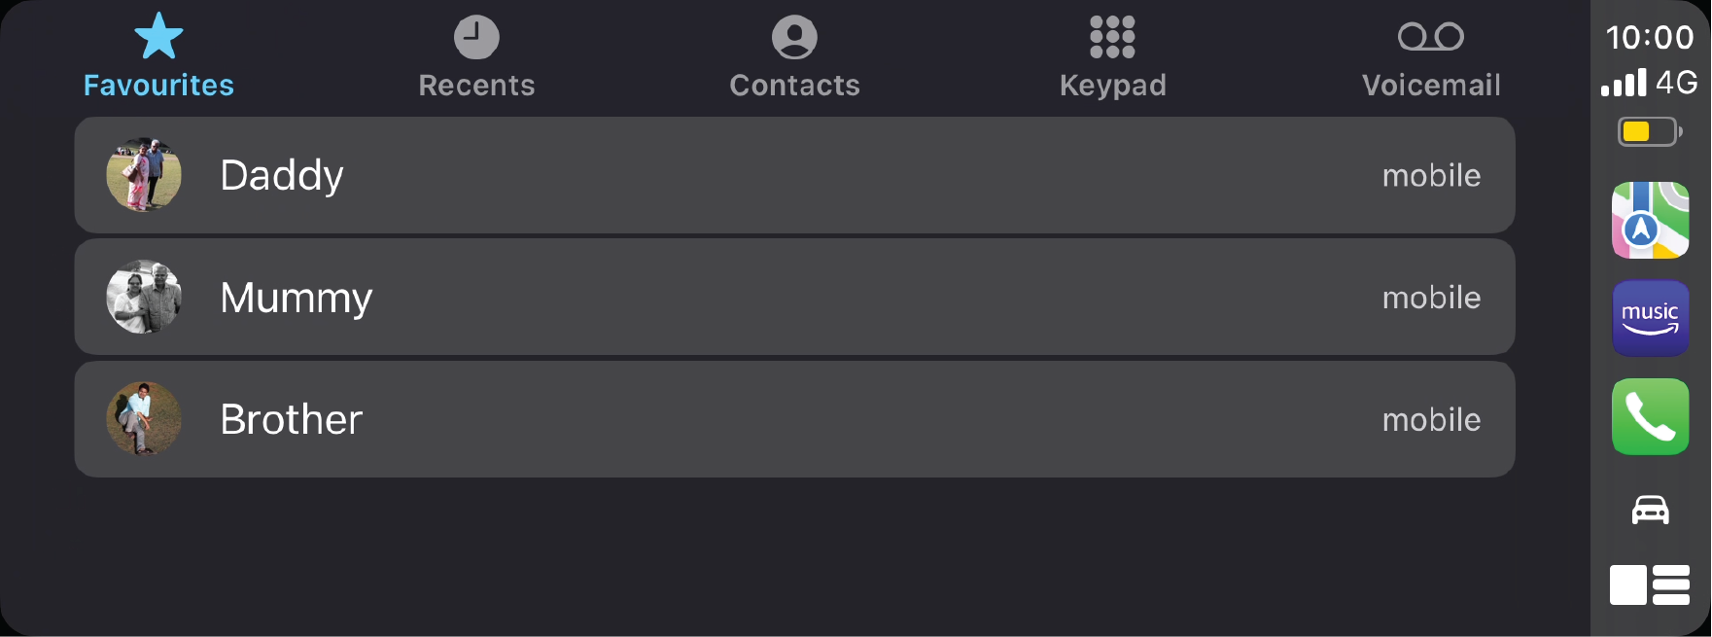The height and width of the screenshot is (637, 1712).
Task: Open the Voicemail tape icon
Action: [x=1430, y=37]
